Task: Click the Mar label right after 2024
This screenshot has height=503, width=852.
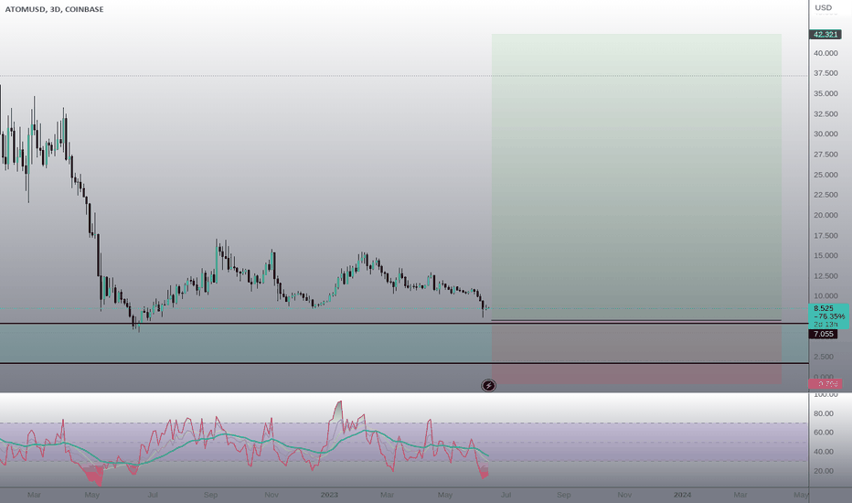Action: (740, 495)
